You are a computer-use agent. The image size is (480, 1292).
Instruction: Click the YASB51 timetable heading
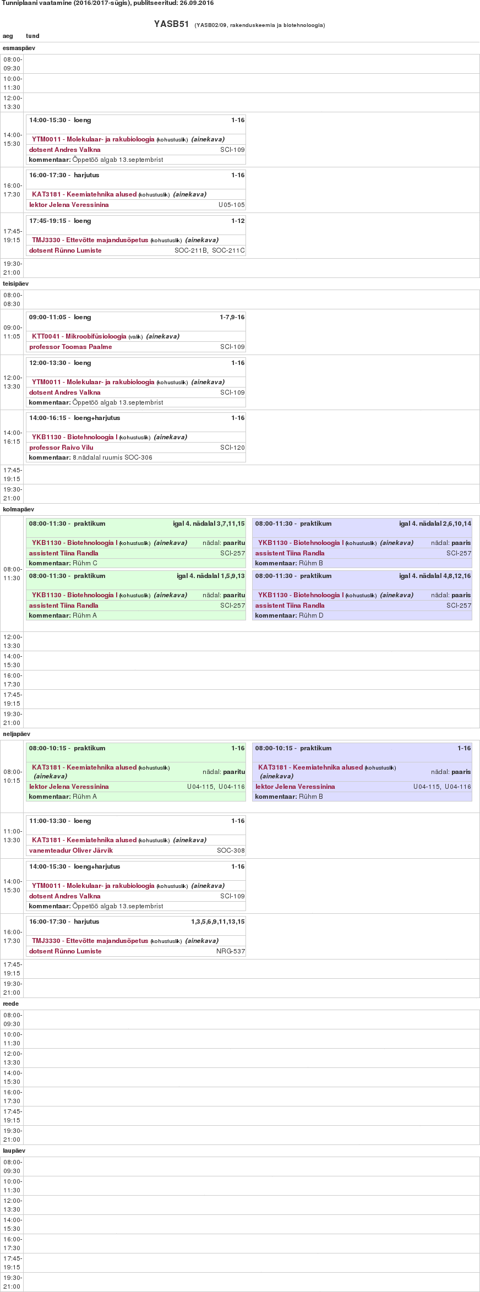171,24
